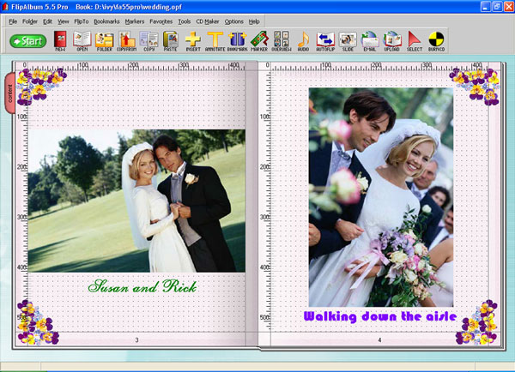
Task: Open the CD Maker menu
Action: 207,21
